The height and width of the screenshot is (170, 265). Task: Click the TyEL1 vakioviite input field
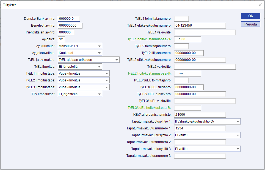[205, 32]
